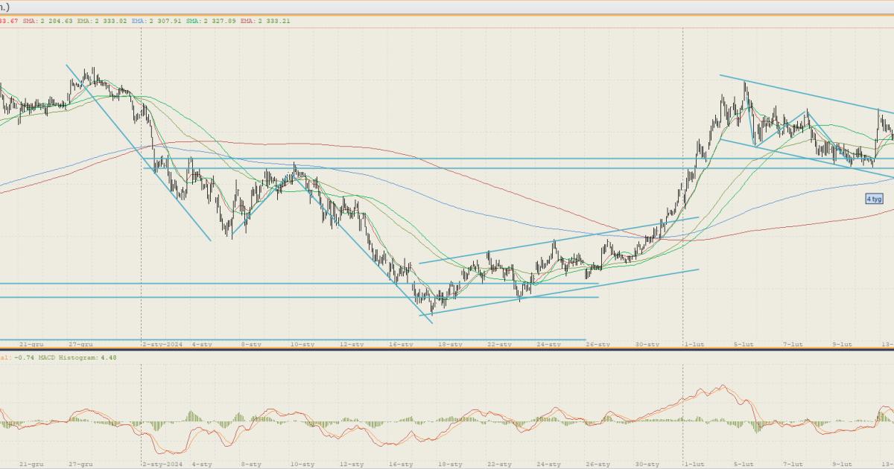This screenshot has width=894, height=469.
Task: Select 5-lut on the price chart time axis
Action: (x=744, y=345)
